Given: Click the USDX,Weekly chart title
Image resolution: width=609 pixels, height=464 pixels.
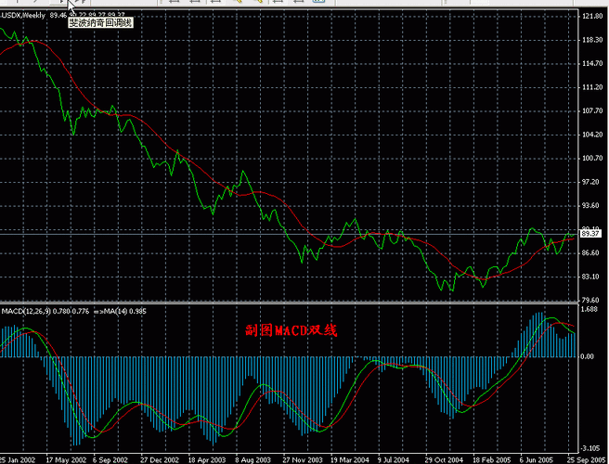Looking at the screenshot, I should tap(22, 16).
